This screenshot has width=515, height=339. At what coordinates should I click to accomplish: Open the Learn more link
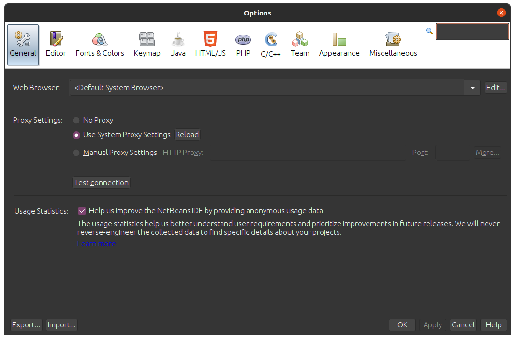click(x=97, y=244)
